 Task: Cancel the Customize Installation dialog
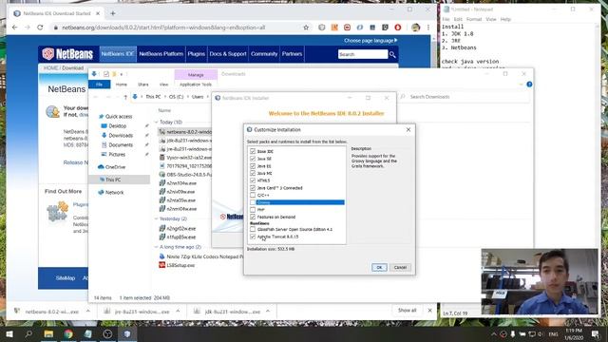pyautogui.click(x=400, y=267)
